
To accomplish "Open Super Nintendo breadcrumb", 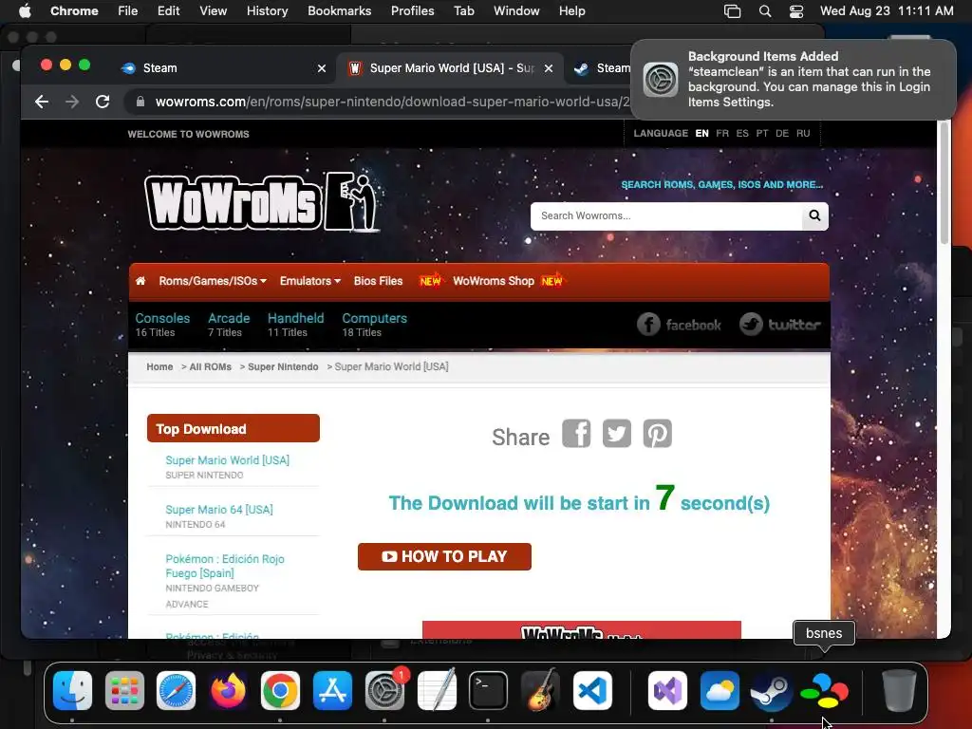I will [283, 367].
